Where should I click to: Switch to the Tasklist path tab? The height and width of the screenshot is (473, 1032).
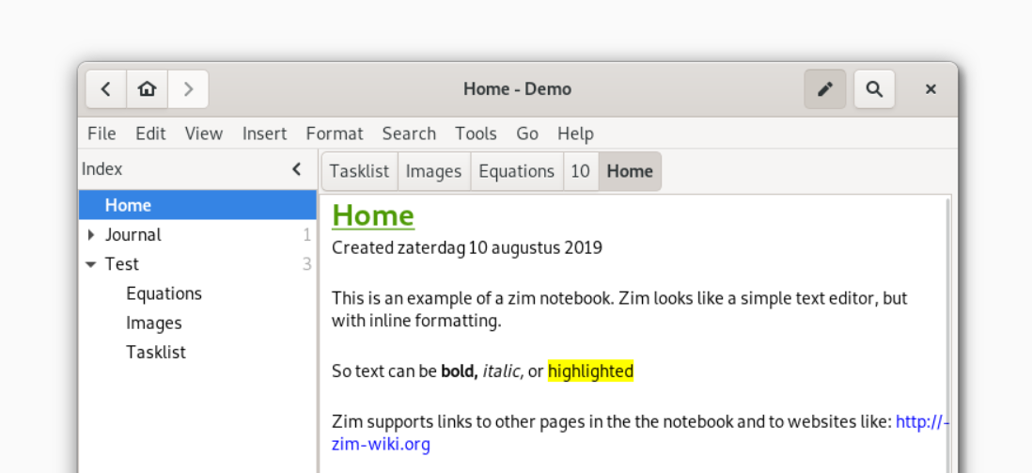coord(359,171)
